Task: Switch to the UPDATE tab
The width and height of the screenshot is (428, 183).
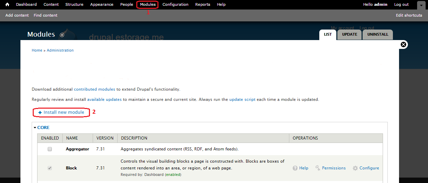Action: pyautogui.click(x=350, y=35)
